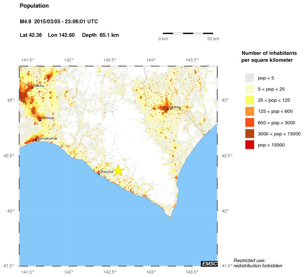This screenshot has height=277, width=304.
Task: Click the 'Lat 42.36 Lon 142.60' coordinates label
Action: [46, 35]
